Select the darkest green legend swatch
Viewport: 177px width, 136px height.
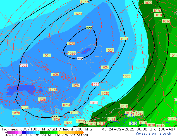(41, 132)
